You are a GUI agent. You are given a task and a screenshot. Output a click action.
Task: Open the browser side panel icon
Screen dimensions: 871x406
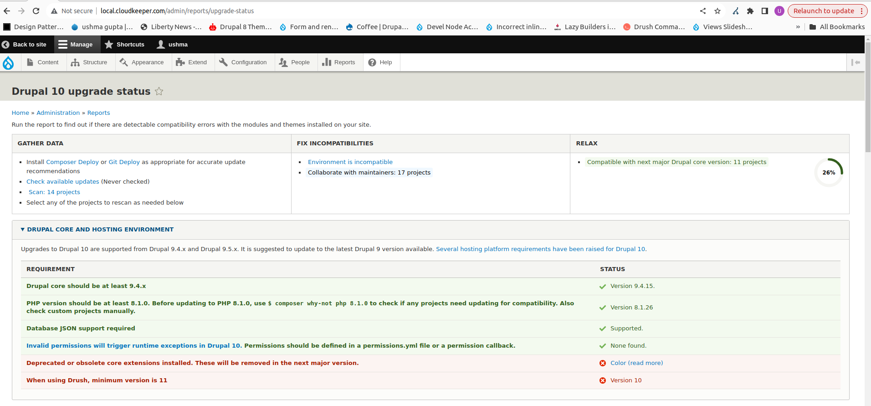(x=765, y=11)
